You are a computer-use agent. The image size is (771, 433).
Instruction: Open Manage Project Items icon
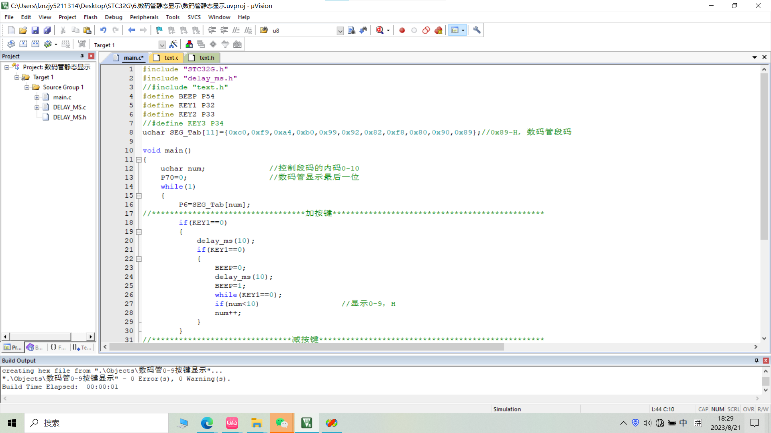189,44
